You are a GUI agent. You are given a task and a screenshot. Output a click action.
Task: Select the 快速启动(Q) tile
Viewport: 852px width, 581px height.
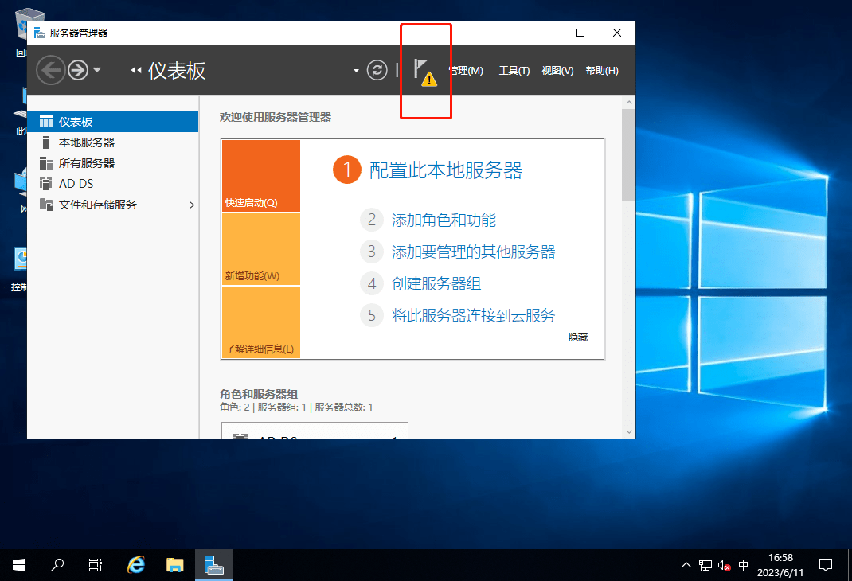(261, 176)
